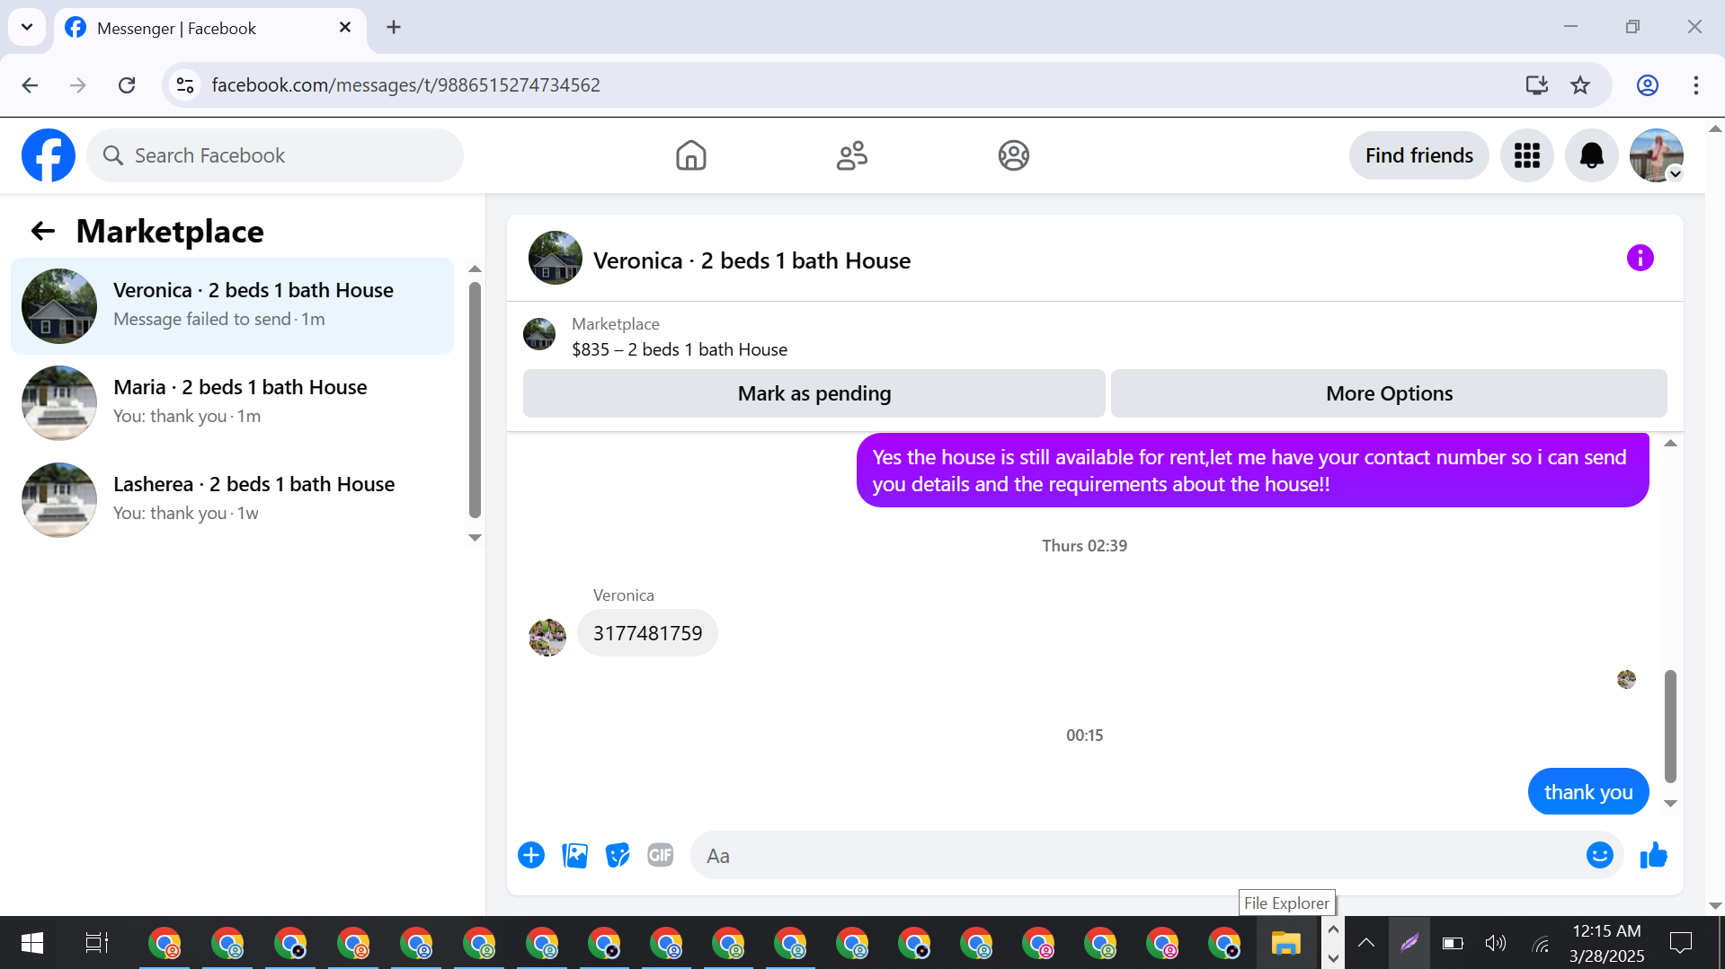This screenshot has width=1725, height=969.
Task: Reload the page
Action: 127,85
